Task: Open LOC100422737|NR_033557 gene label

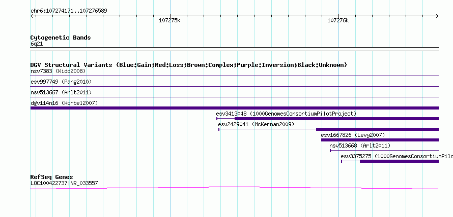Action: (64, 183)
